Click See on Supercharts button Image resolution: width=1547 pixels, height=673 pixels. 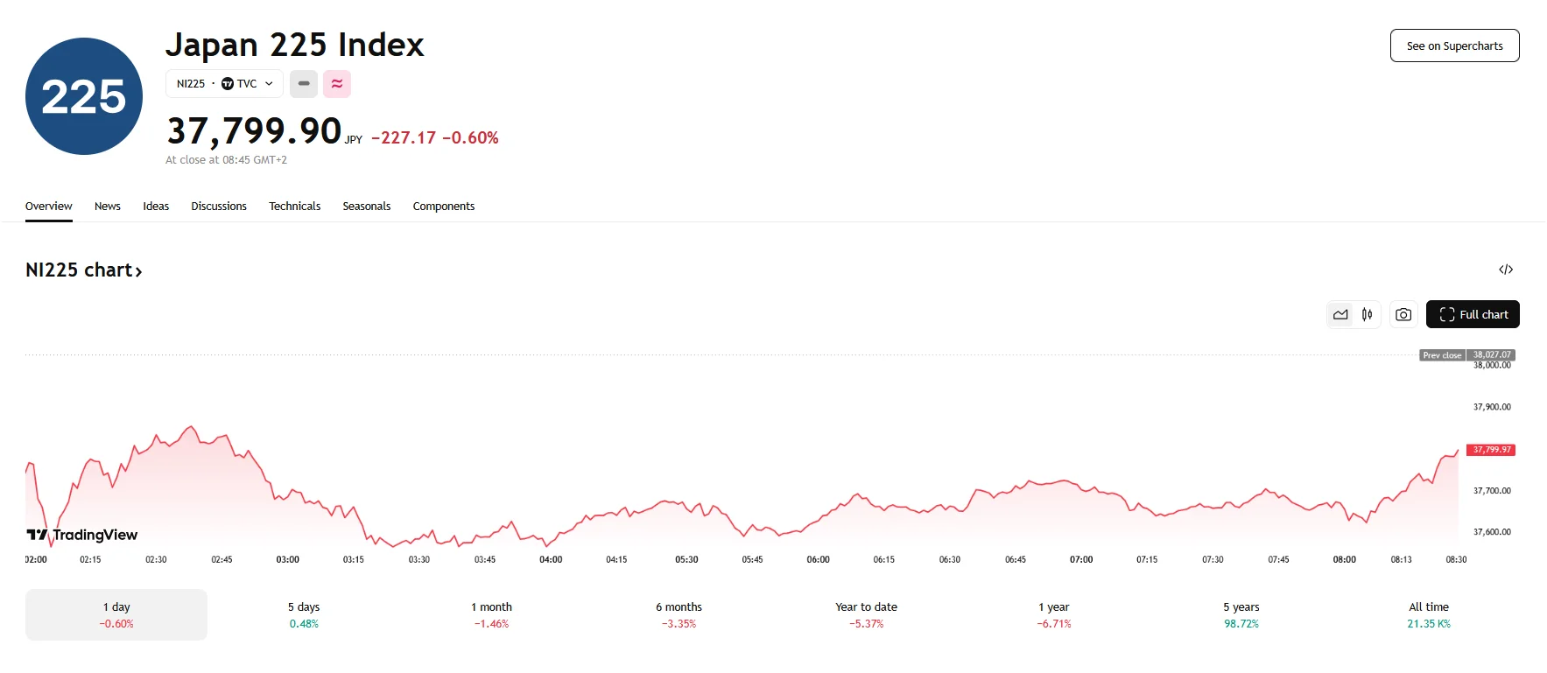pos(1454,46)
